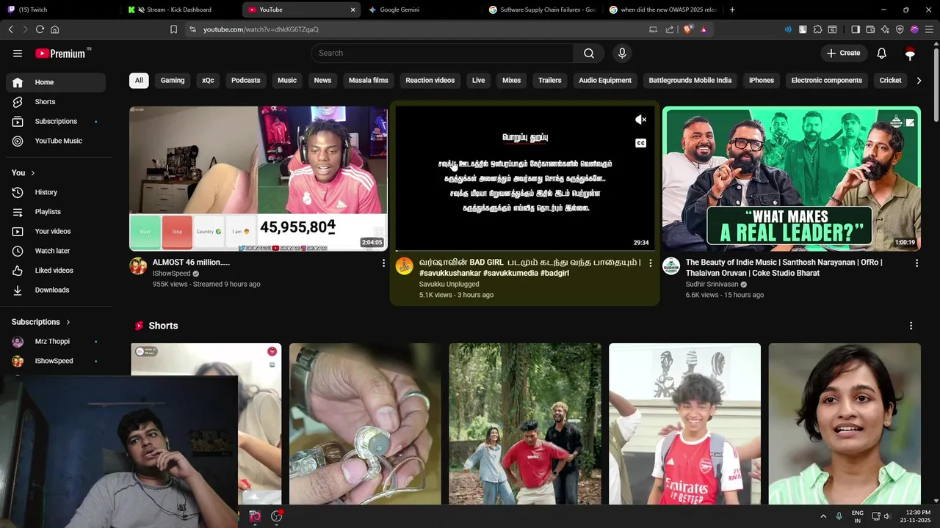The image size is (940, 528).
Task: Expand the You section
Action: coord(23,172)
